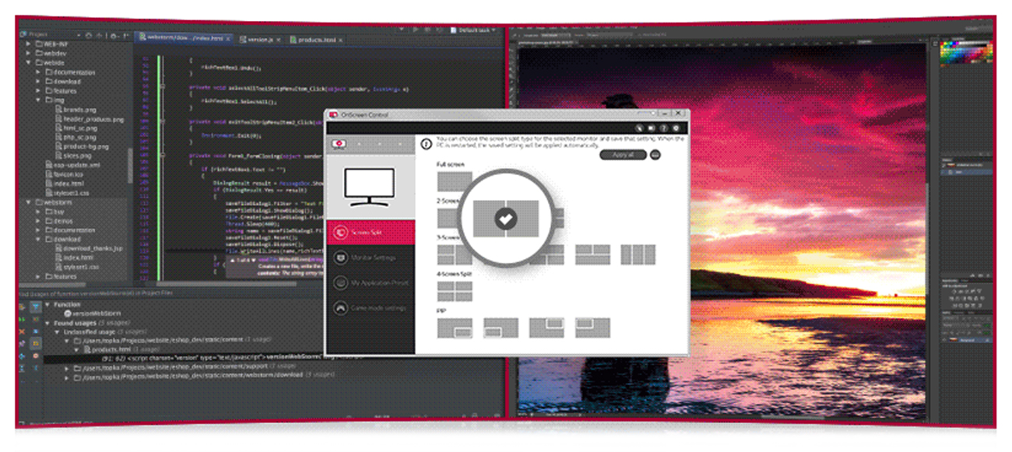Open Monitor Settings in OnScreen Control
The height and width of the screenshot is (452, 1012).
371,258
